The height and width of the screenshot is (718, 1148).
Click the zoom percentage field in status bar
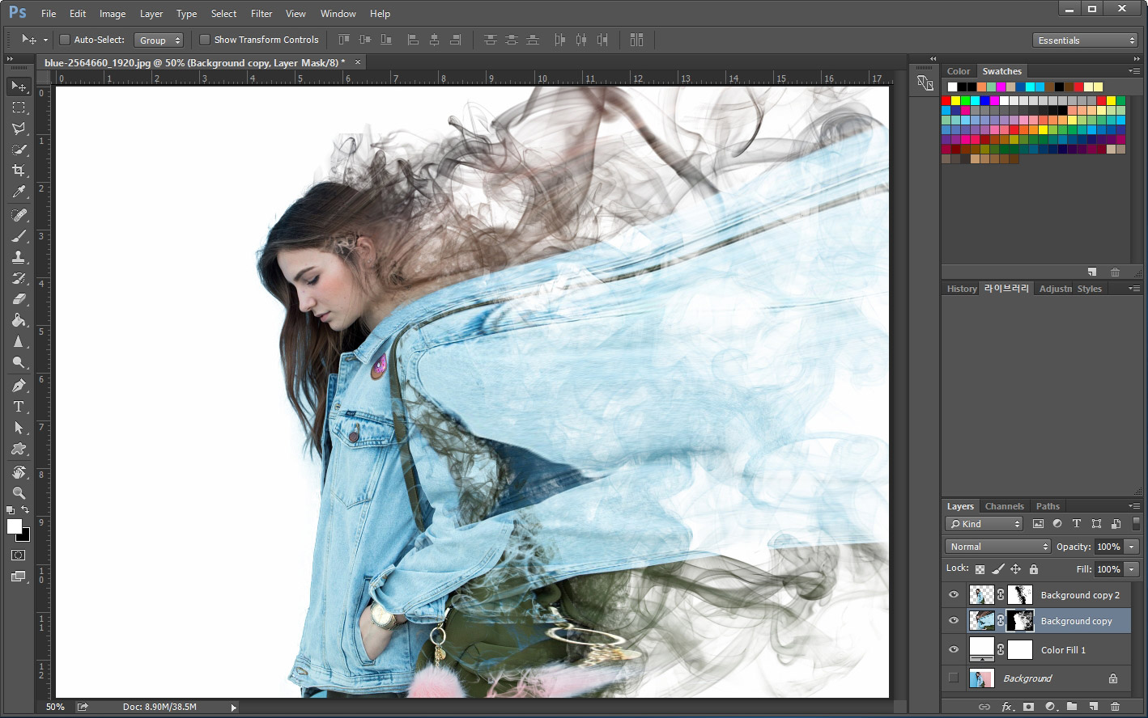55,707
